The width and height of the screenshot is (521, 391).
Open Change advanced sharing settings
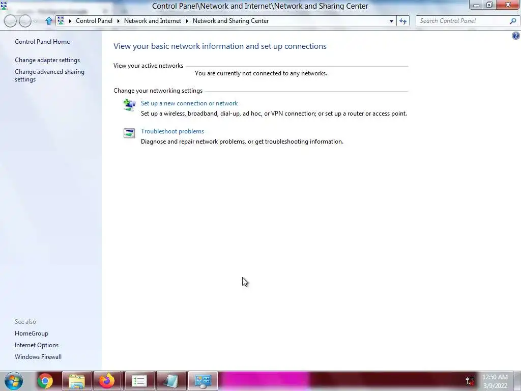pos(49,75)
